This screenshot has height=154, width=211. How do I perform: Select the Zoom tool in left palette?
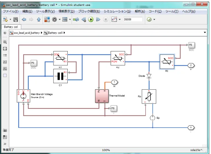click(x=5, y=42)
